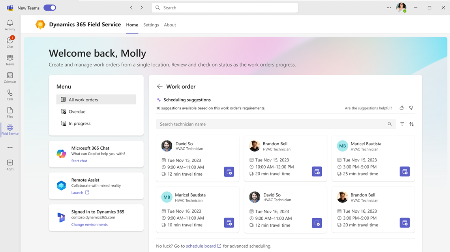Click Dynamics 365 Field Service app logo
This screenshot has height=252, width=450.
tap(40, 25)
